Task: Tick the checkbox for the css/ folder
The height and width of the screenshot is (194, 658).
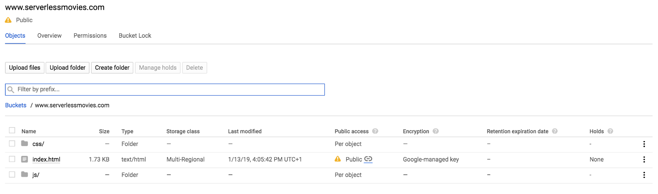Action: point(12,144)
